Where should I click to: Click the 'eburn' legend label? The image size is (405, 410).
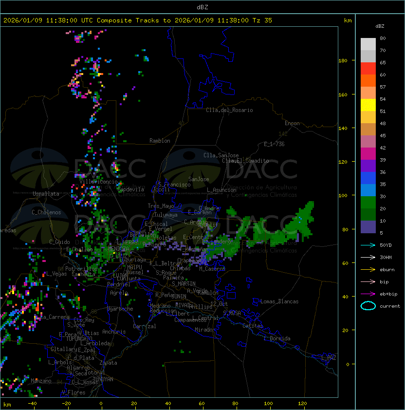click(x=387, y=270)
